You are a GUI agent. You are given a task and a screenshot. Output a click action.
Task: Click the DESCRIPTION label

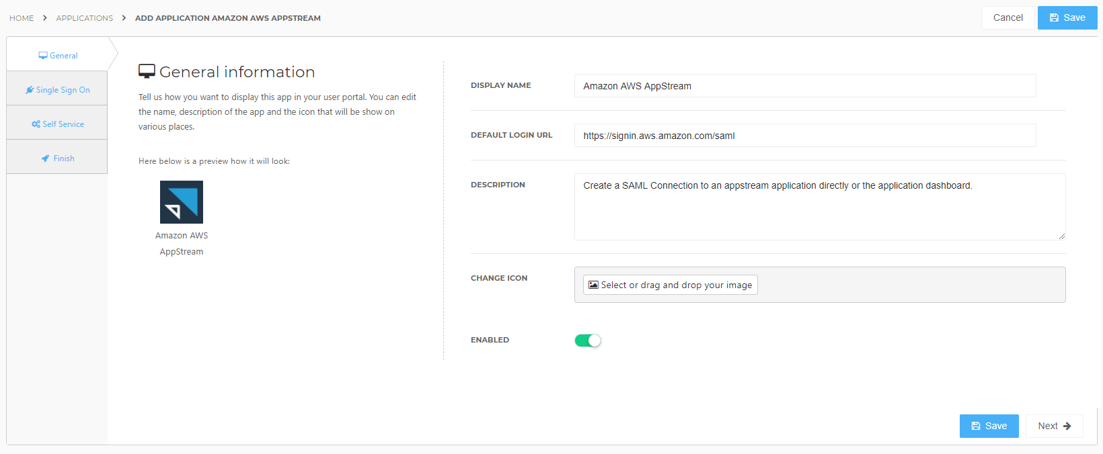tap(498, 185)
